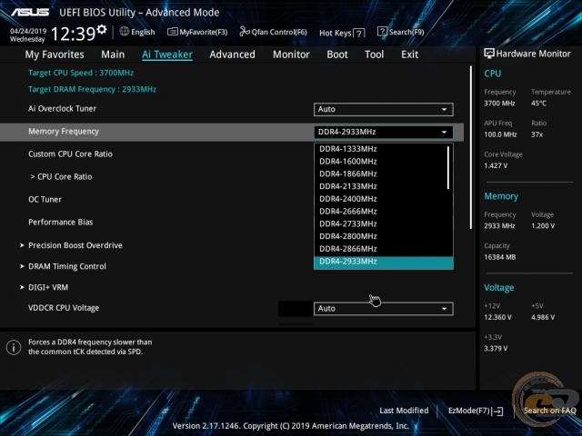Click Target DRAM Frequency : 2933MHz text
Viewport: 582px width, 436px height.
[92, 89]
